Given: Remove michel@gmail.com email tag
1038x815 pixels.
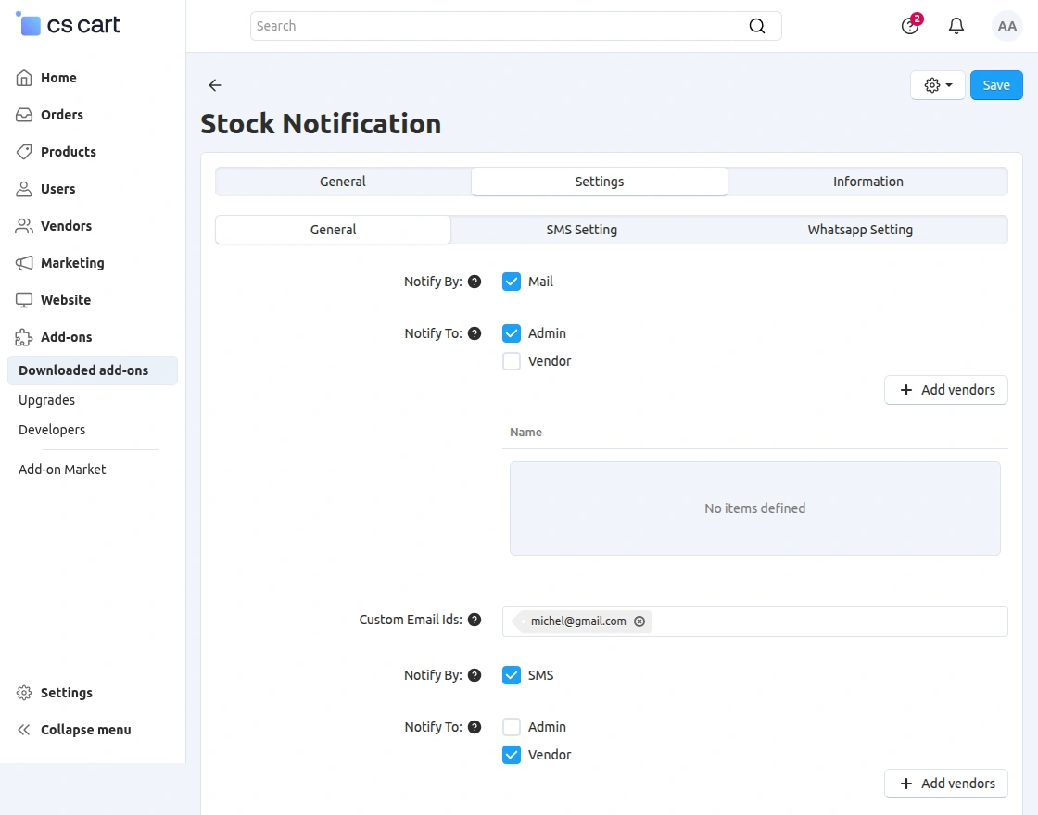Looking at the screenshot, I should [x=639, y=621].
